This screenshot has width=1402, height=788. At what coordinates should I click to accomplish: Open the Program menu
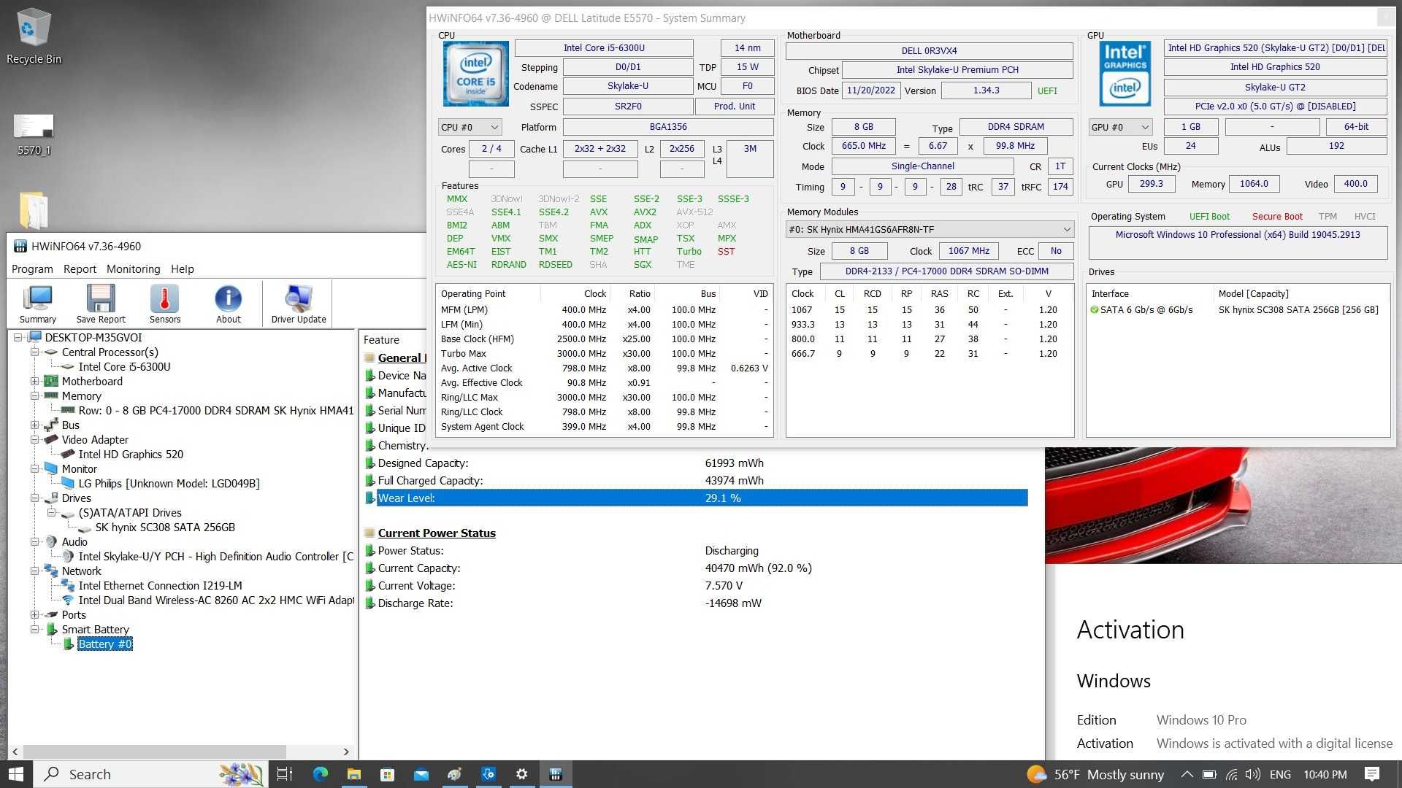click(x=32, y=269)
